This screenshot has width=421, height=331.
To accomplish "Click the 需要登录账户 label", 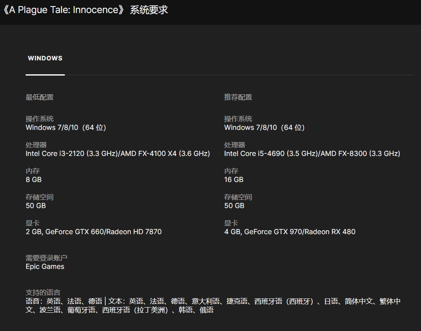I will [x=47, y=258].
